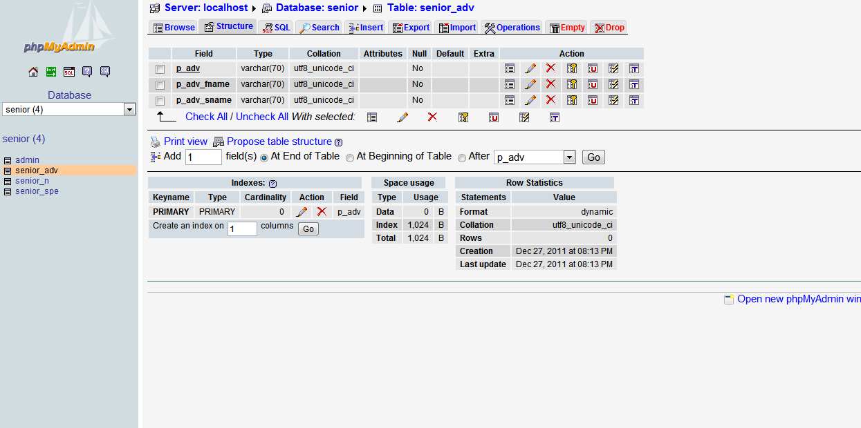Image resolution: width=861 pixels, height=428 pixels.
Task: Click the pencil edit icon for p_adv field
Action: [530, 68]
